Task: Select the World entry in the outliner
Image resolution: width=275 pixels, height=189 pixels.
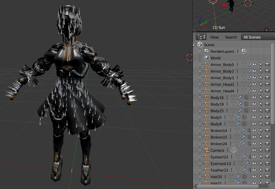Action: click(x=215, y=58)
